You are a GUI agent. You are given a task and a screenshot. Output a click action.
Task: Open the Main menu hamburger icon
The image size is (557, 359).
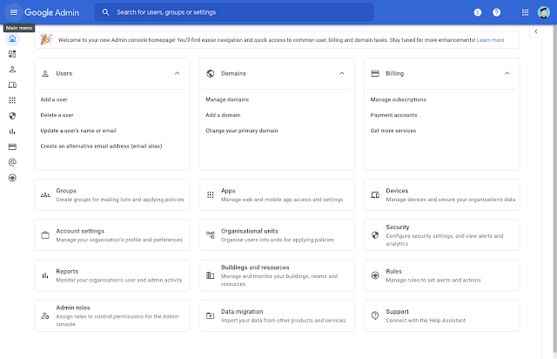tap(13, 12)
